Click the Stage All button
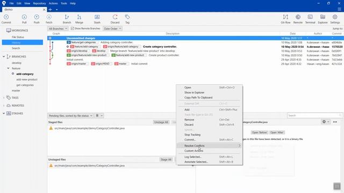 166,160
